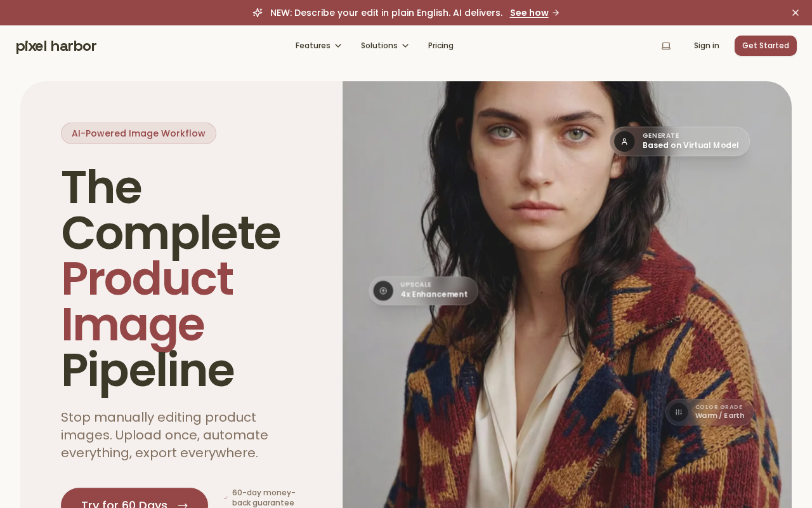The image size is (812, 508).
Task: Click the person icon on the Generate badge
Action: [x=624, y=142]
